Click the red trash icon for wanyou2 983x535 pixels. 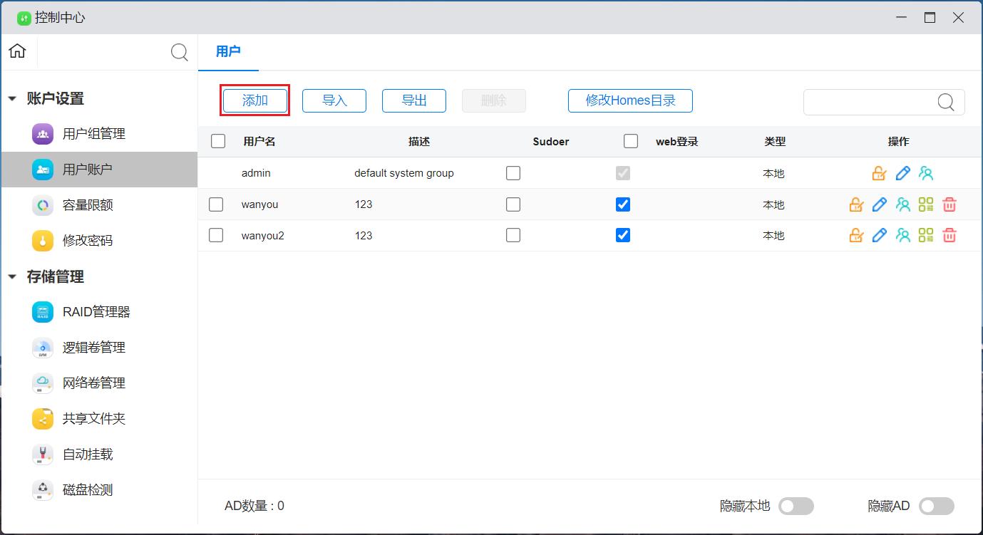(949, 235)
